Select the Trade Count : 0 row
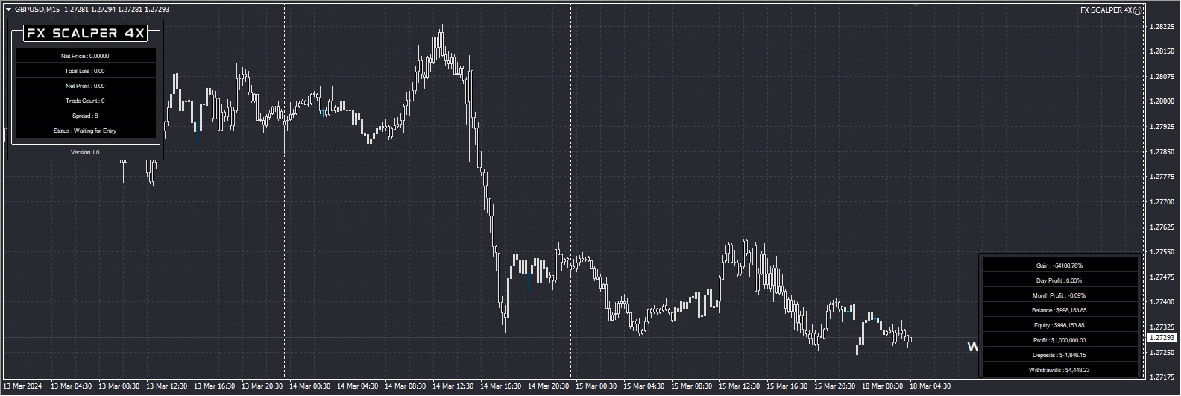This screenshot has height=396, width=1181. click(86, 101)
